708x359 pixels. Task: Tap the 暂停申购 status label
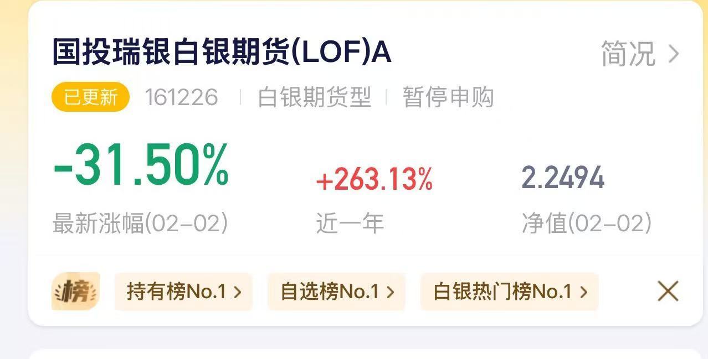click(448, 97)
